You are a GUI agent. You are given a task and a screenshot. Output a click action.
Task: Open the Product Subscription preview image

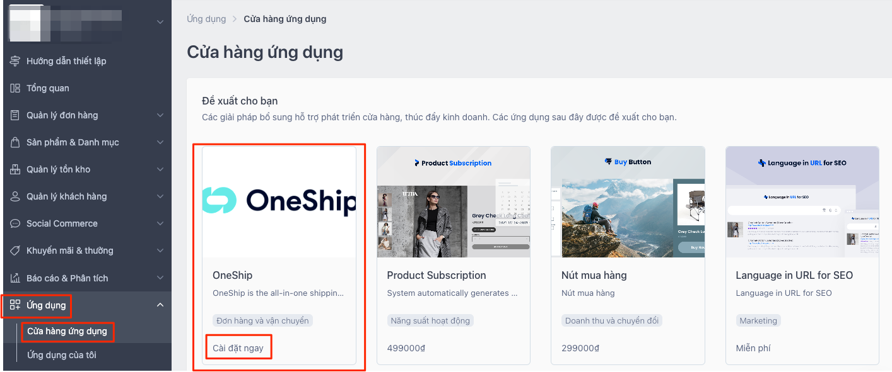tap(454, 202)
